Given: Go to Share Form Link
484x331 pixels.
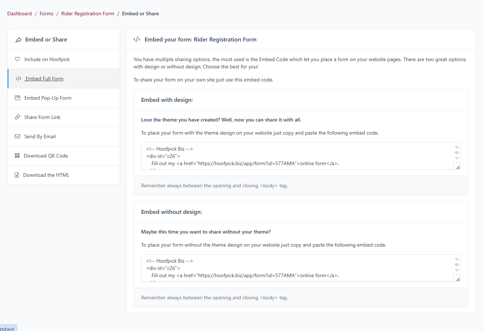Looking at the screenshot, I should (x=64, y=117).
